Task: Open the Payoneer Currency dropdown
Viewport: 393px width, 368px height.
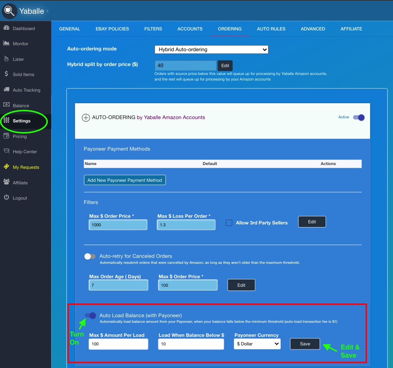Action: point(257,344)
